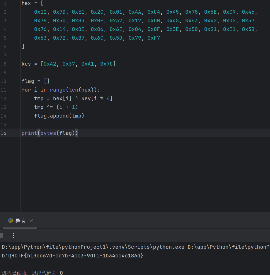Viewport: 270px width, 275px height.
Task: Place cursor on 0xF7 hex value
Action: 153,38
